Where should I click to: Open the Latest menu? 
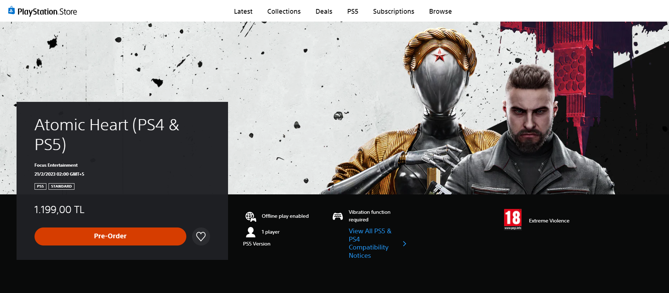pyautogui.click(x=243, y=12)
